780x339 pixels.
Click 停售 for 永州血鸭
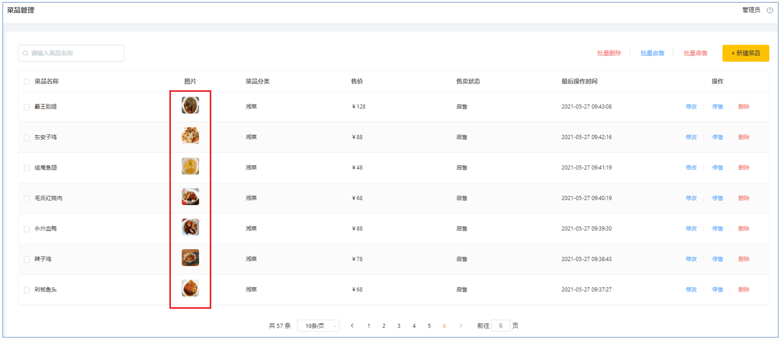click(x=717, y=229)
